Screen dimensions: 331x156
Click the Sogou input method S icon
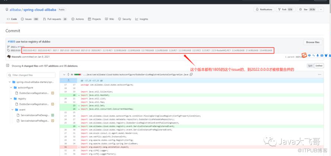pyautogui.click(x=304, y=55)
